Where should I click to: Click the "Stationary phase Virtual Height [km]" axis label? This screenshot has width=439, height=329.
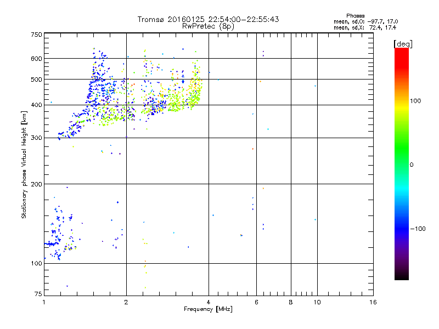24,165
